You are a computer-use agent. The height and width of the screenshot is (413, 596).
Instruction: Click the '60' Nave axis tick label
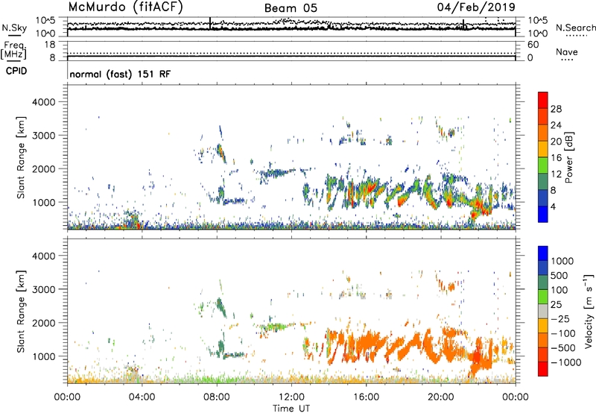pyautogui.click(x=533, y=45)
